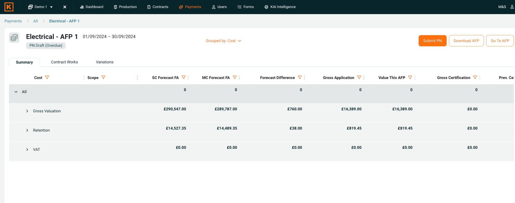Viewport: 515px width, 203px height.
Task: Open the Grouped by: Cost dropdown
Action: click(x=223, y=41)
